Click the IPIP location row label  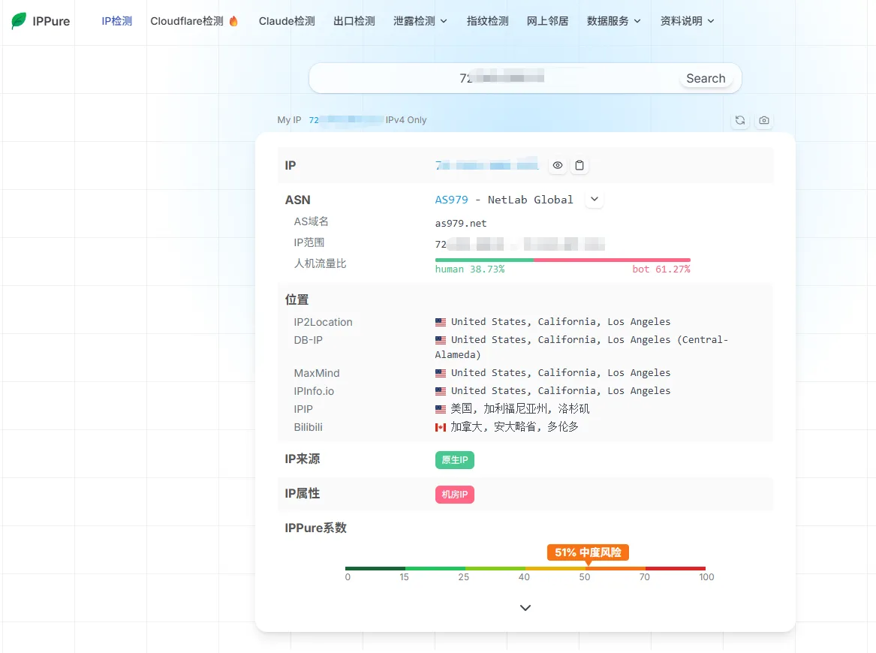coord(303,409)
